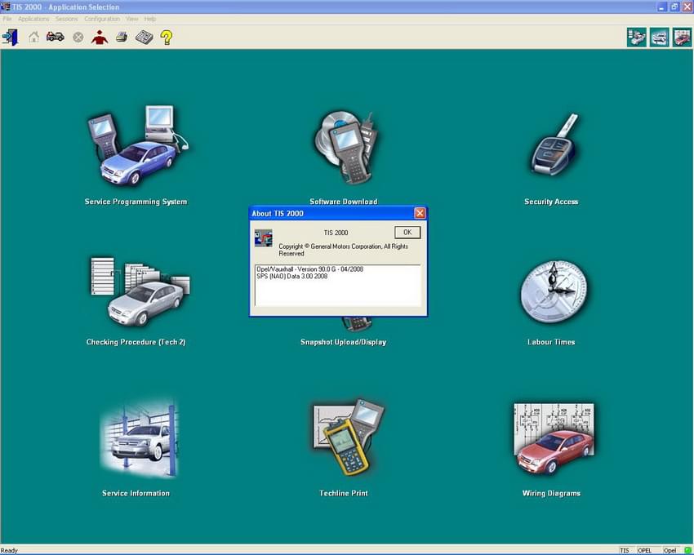Click the Techline Print label text

[344, 493]
